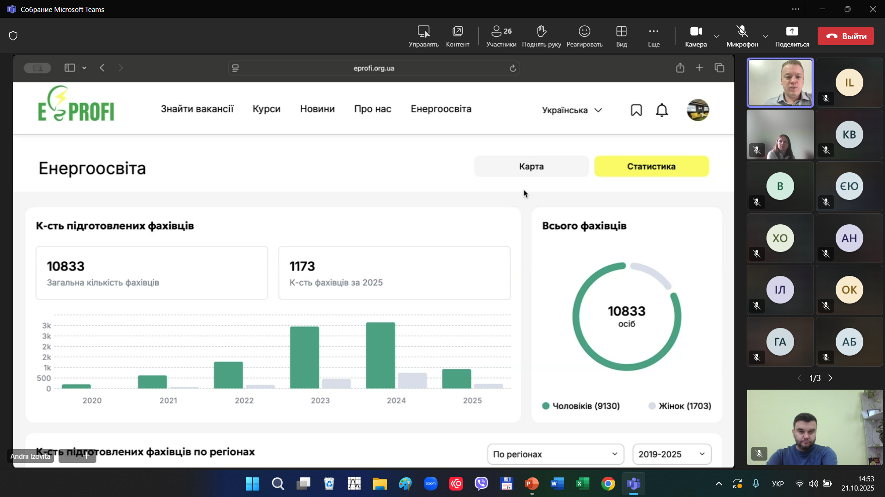Click the Чоловіків green legend swatch
This screenshot has width=885, height=497.
[x=546, y=406]
